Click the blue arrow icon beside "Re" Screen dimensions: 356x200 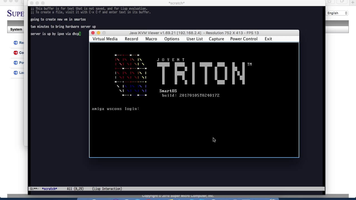[x=16, y=43]
